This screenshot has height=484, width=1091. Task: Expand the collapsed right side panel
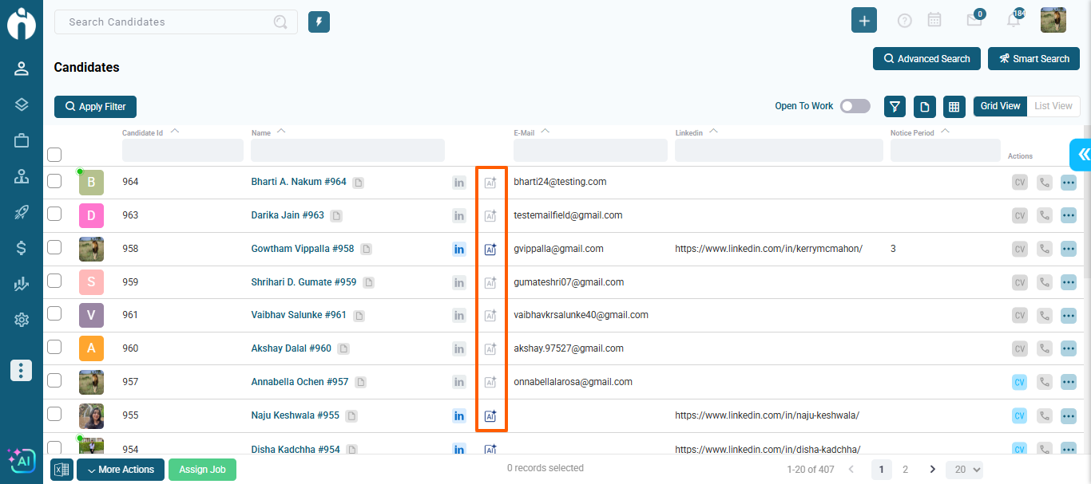pyautogui.click(x=1081, y=155)
